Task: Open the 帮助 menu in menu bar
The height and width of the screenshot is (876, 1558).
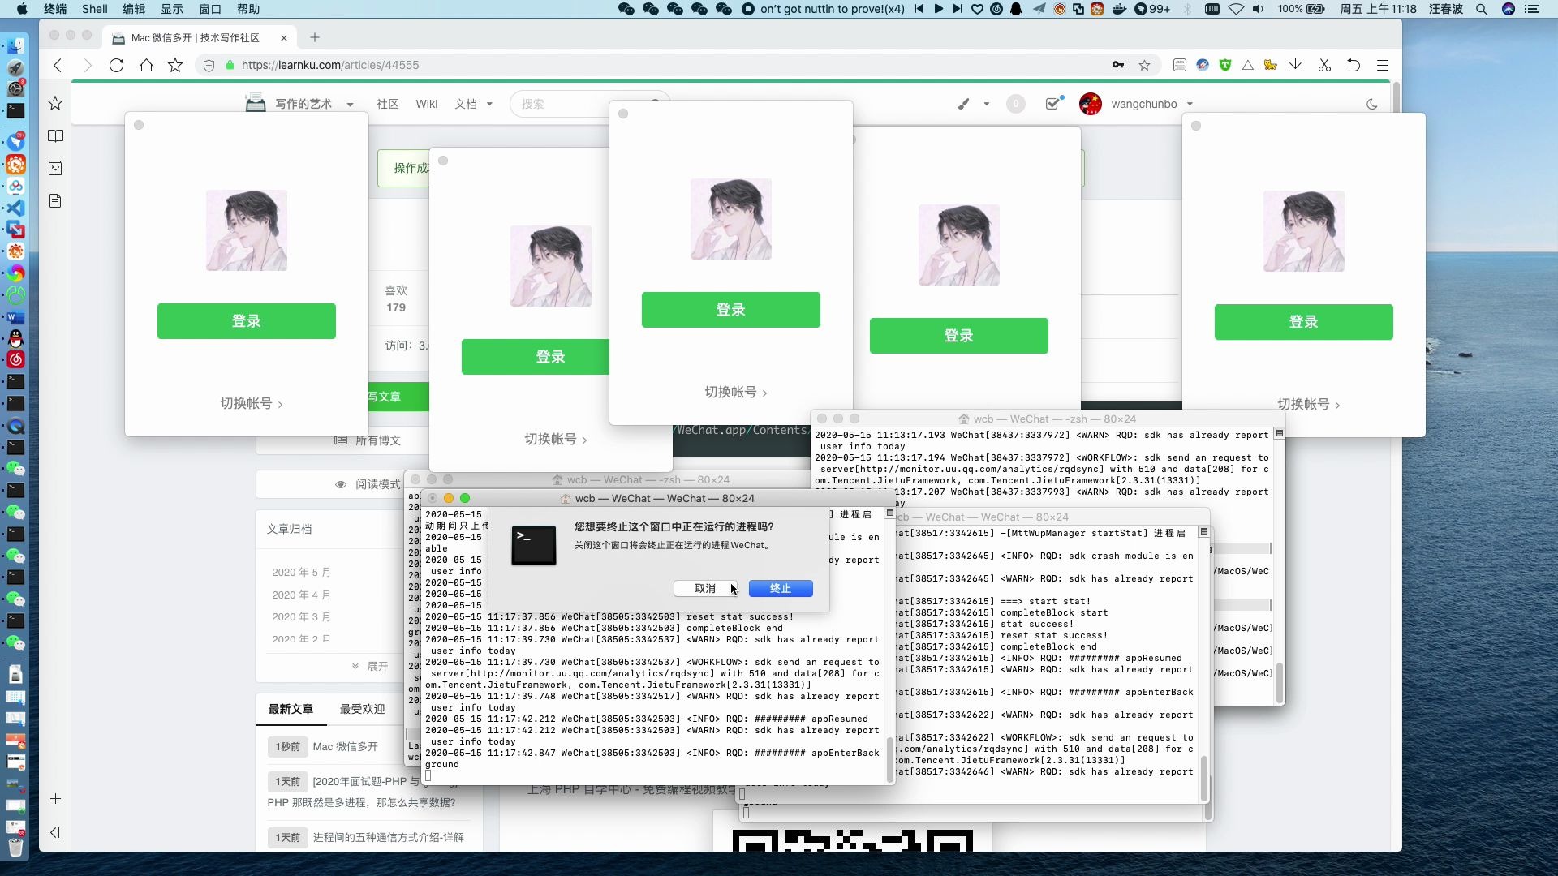Action: [248, 9]
